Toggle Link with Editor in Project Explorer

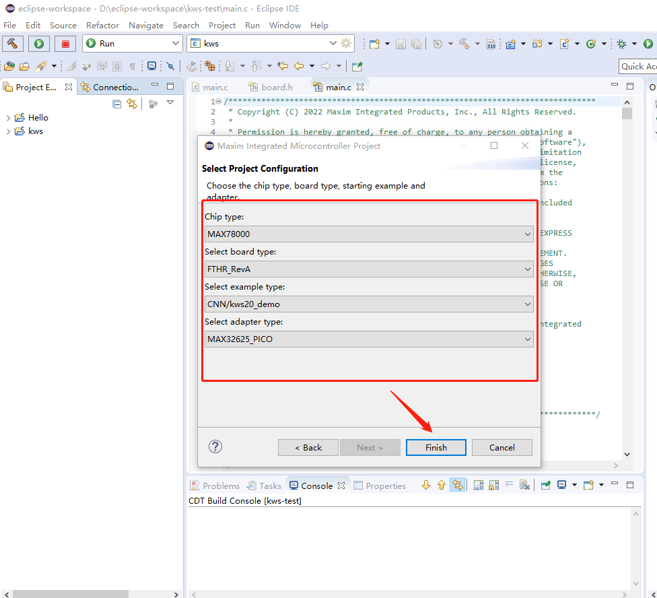tap(132, 104)
